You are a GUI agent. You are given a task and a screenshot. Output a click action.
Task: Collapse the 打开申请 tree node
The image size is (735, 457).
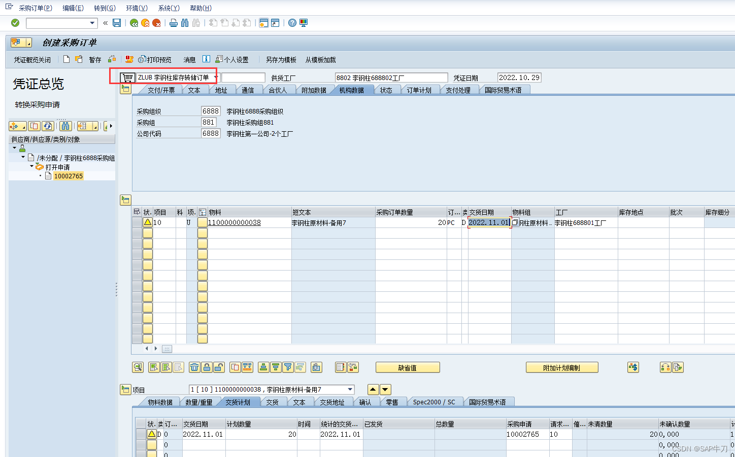click(31, 166)
